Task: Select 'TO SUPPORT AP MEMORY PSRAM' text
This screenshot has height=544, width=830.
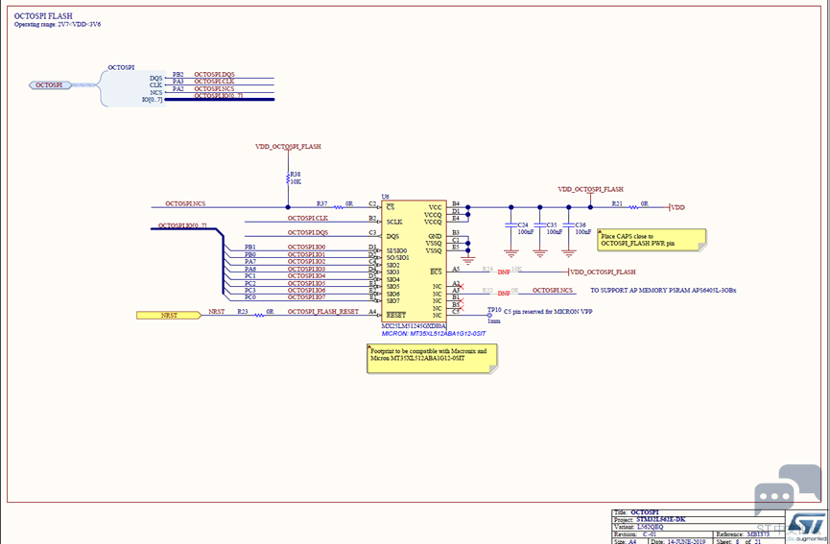Action: 663,291
